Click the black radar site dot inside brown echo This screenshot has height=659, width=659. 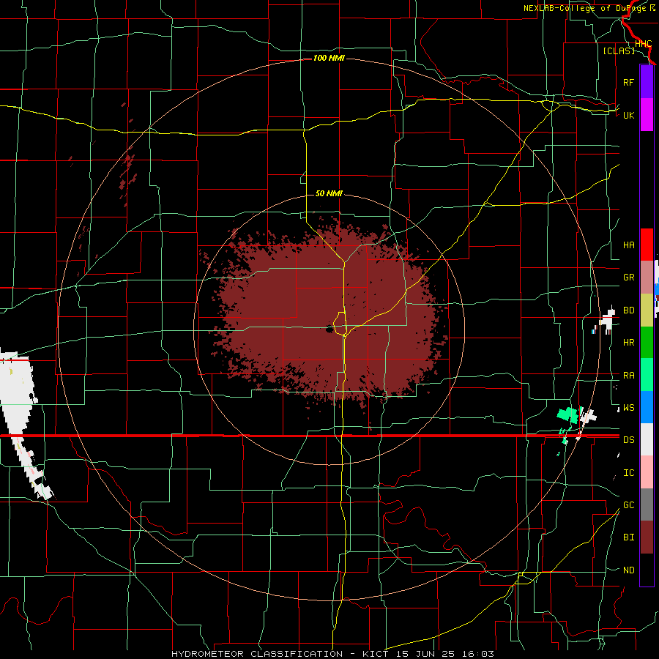coord(329,329)
